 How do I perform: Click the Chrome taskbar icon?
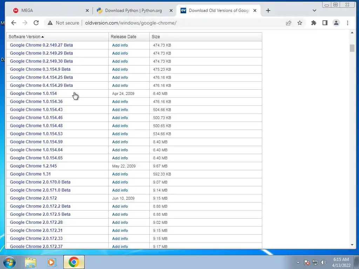point(74,262)
